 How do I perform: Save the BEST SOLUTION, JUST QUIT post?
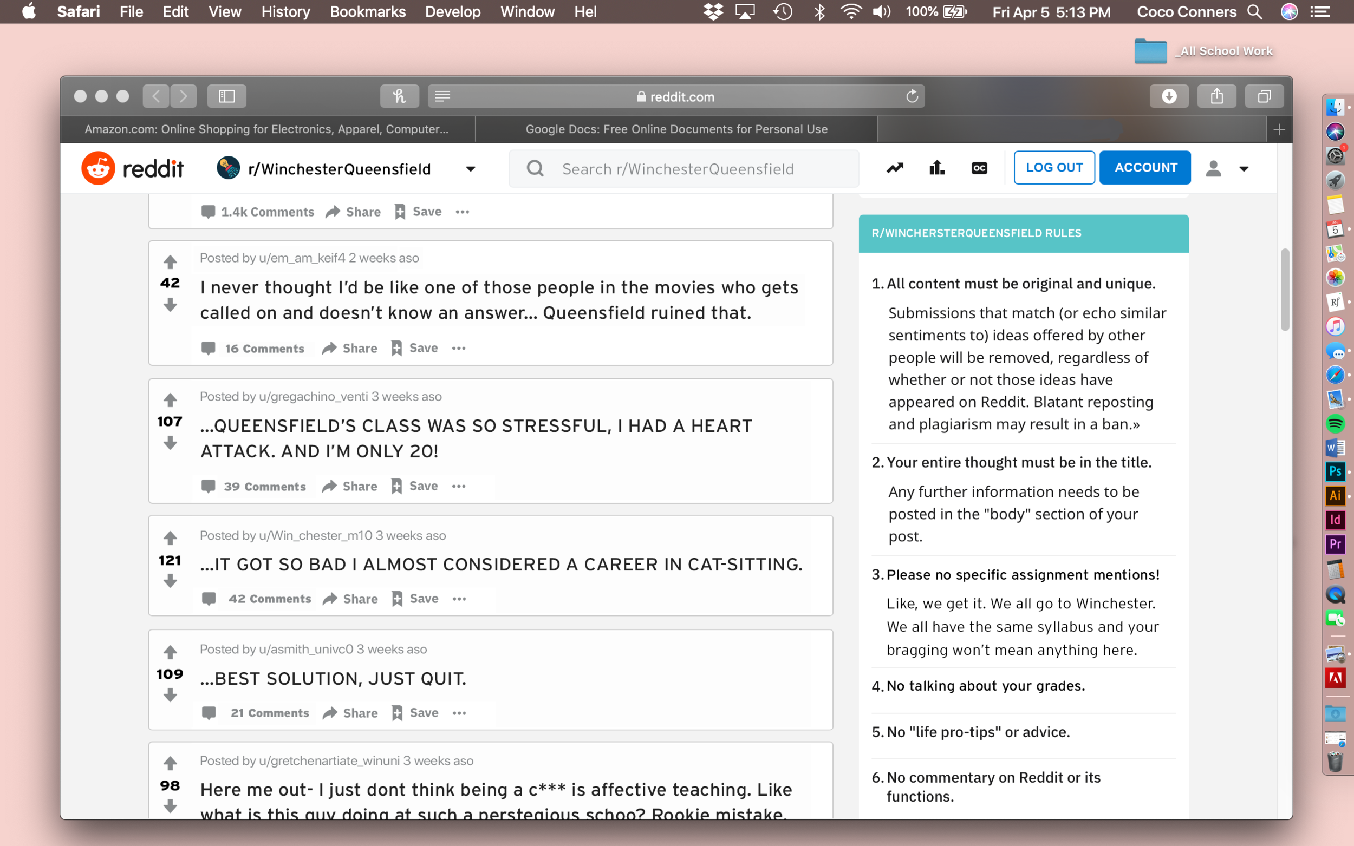(x=415, y=713)
